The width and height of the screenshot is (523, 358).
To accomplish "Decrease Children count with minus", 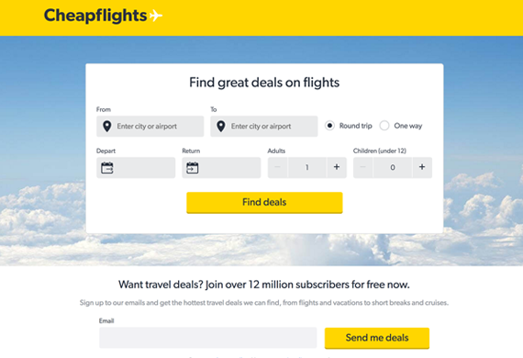I will click(x=363, y=167).
